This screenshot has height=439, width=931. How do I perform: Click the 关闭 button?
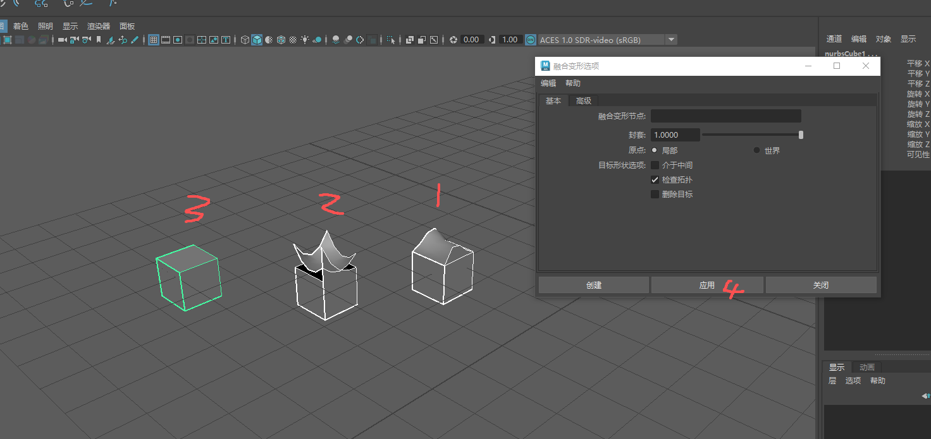(x=821, y=285)
